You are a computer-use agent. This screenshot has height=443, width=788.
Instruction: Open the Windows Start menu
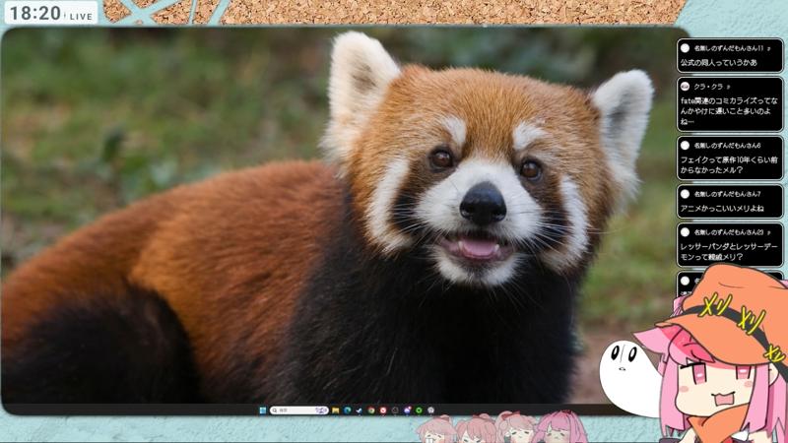click(263, 411)
